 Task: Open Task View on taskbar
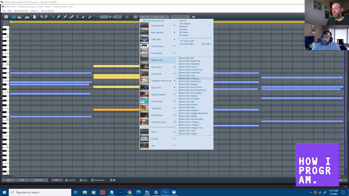[x=76, y=192]
